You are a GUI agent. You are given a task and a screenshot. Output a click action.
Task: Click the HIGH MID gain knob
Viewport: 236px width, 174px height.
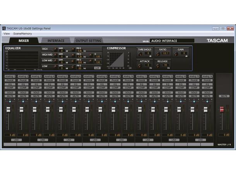[55, 55]
